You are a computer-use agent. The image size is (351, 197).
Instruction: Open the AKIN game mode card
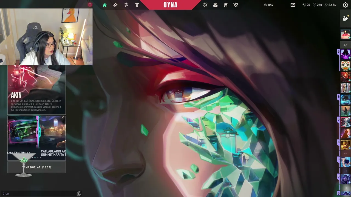click(36, 90)
